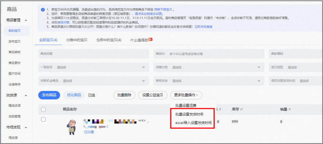Focus the 商家编码 input field
Viewport: 323px width, 144px height.
(x=296, y=54)
